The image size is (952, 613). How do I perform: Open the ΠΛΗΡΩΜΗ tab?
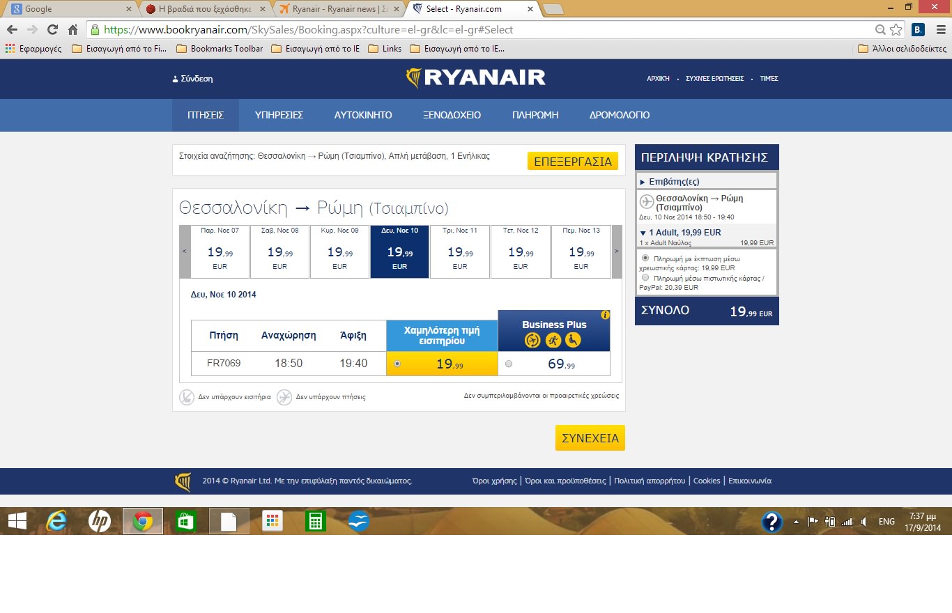(x=535, y=116)
